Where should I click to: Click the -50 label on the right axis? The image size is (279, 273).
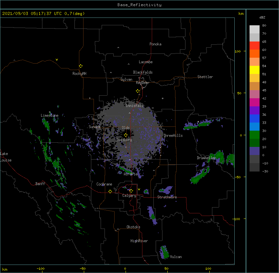[238, 177]
